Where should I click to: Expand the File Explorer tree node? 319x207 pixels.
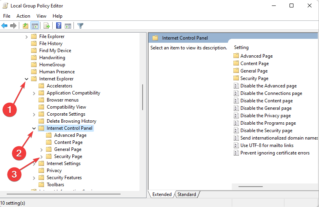26,37
